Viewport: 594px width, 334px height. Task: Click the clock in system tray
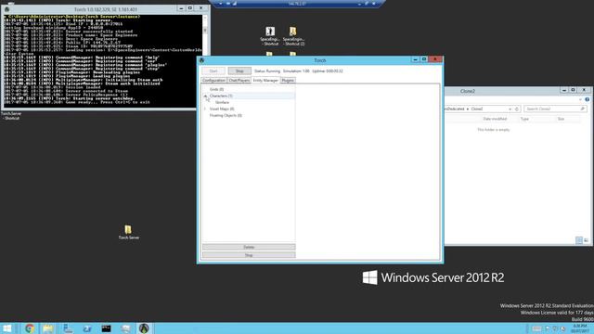click(579, 328)
